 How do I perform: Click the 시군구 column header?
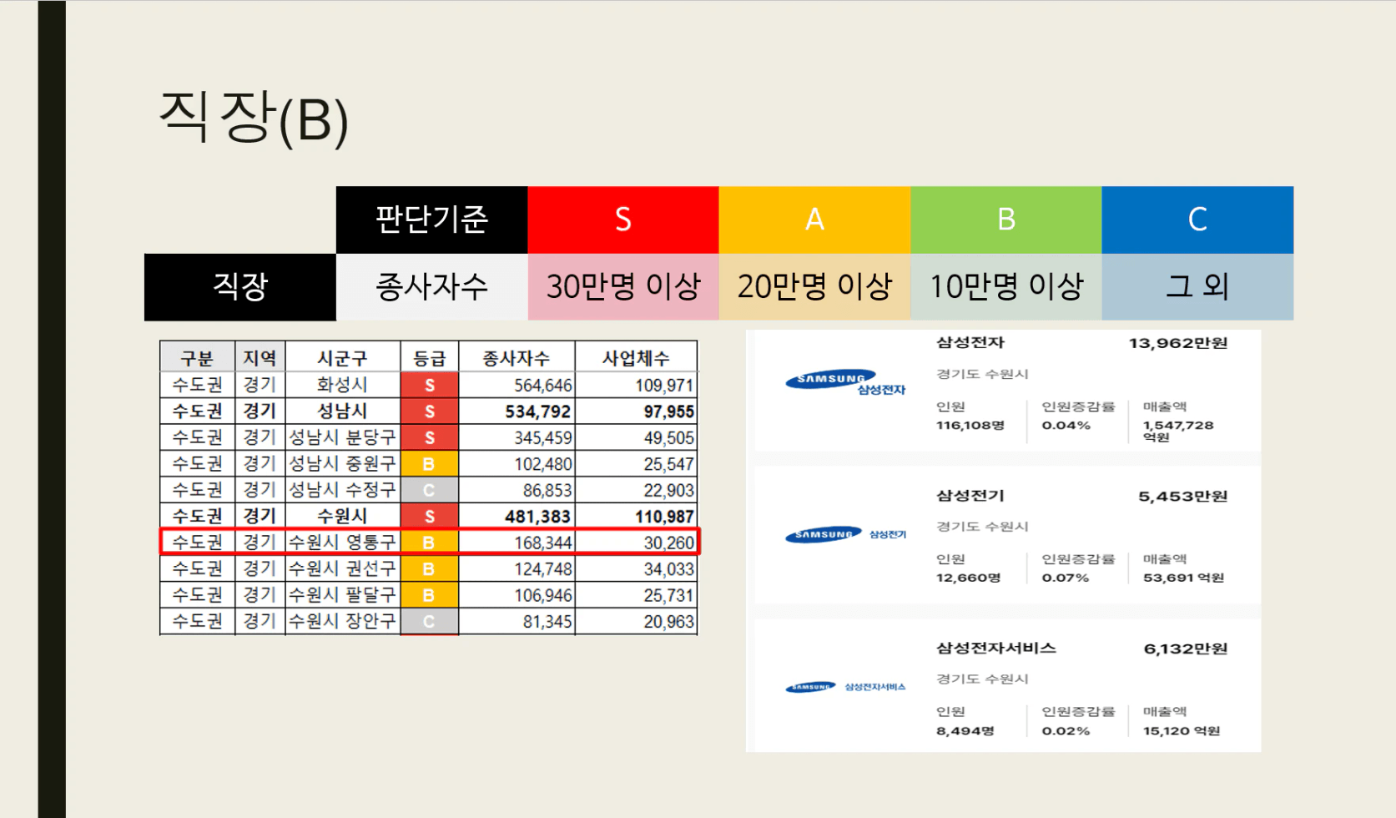pyautogui.click(x=342, y=358)
